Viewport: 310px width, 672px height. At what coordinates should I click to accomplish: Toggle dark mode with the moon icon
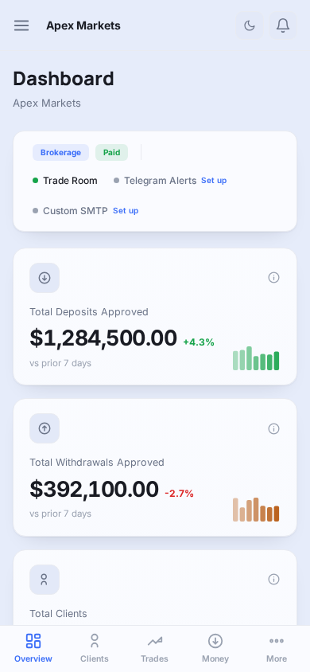(x=250, y=25)
